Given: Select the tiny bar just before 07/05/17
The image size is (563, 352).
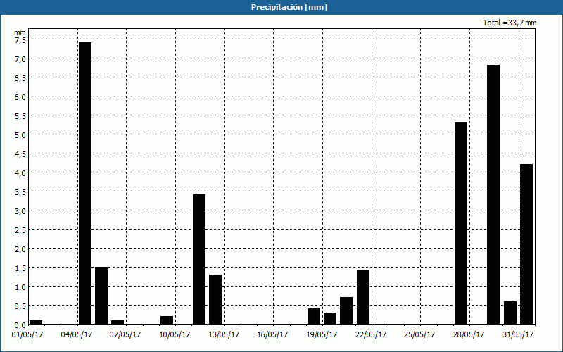Looking at the screenshot, I should 118,322.
